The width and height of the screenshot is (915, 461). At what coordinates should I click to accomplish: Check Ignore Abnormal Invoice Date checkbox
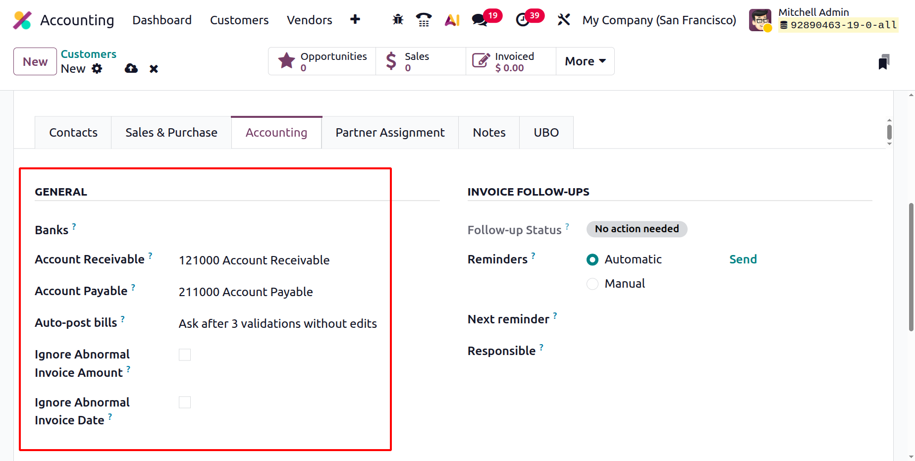pyautogui.click(x=185, y=402)
